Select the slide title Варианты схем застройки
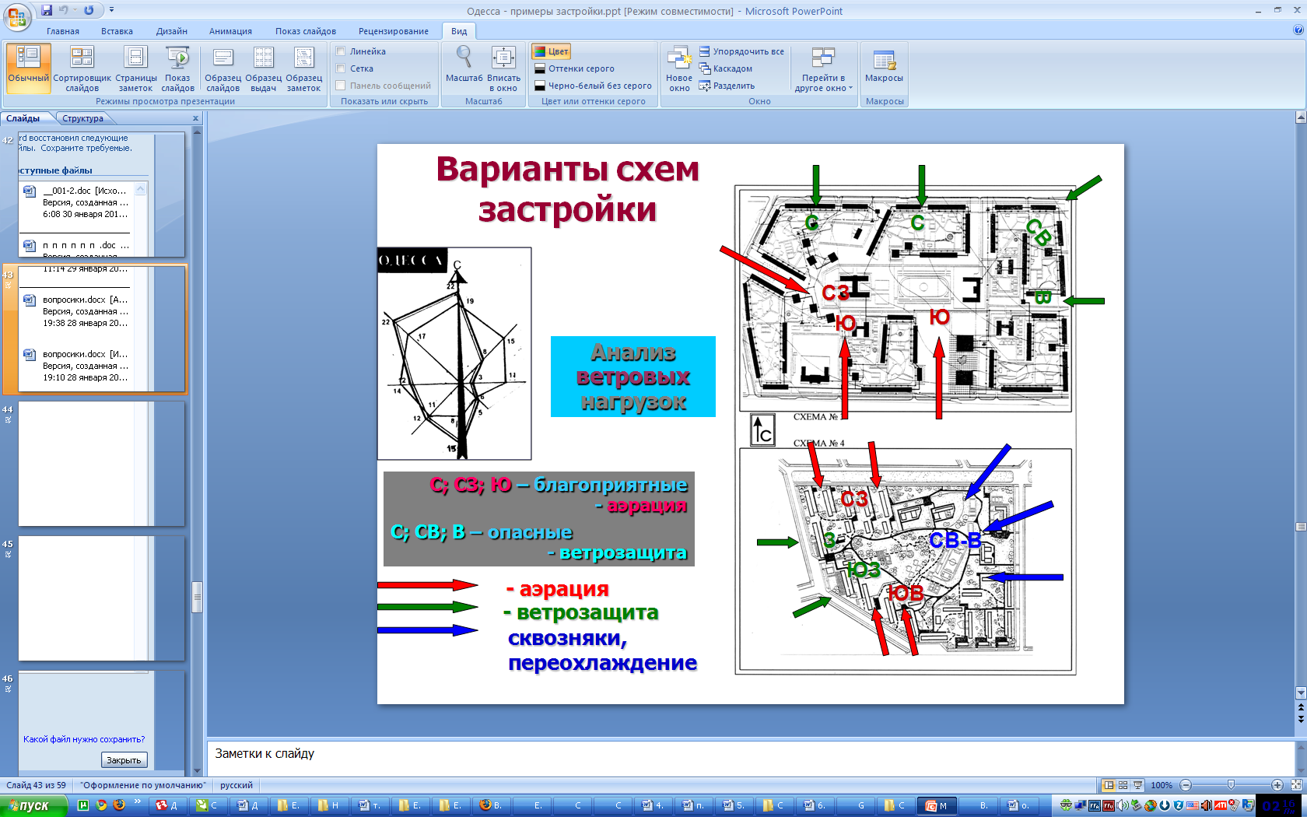The image size is (1307, 817). pyautogui.click(x=568, y=189)
